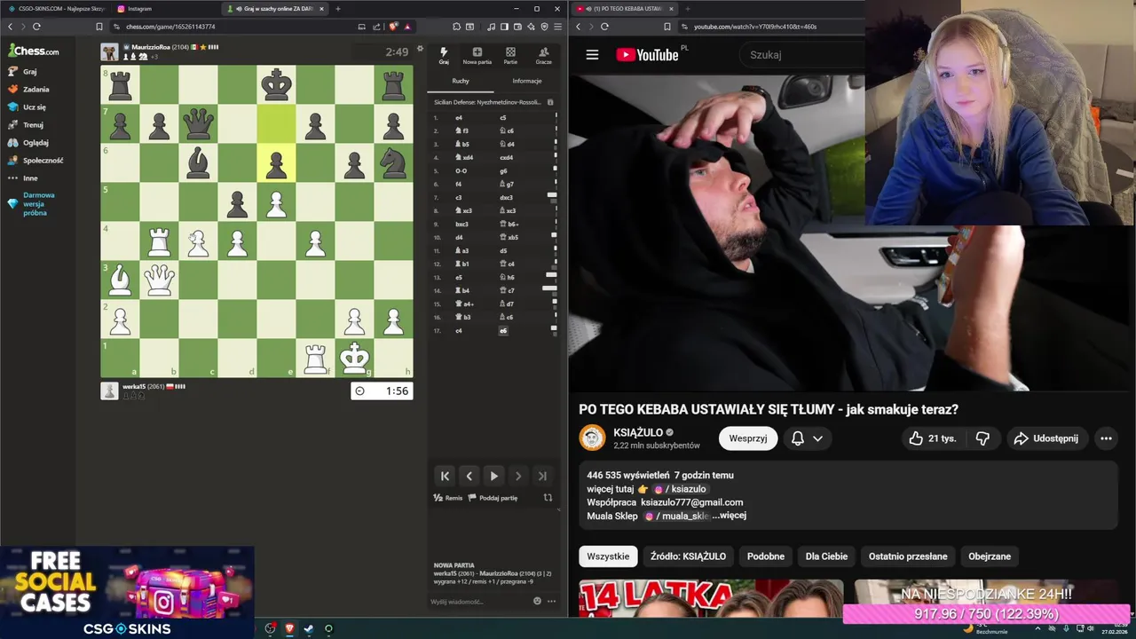1136x639 pixels.
Task: Open Darmowa wersja próbna free trial
Action: (32, 204)
